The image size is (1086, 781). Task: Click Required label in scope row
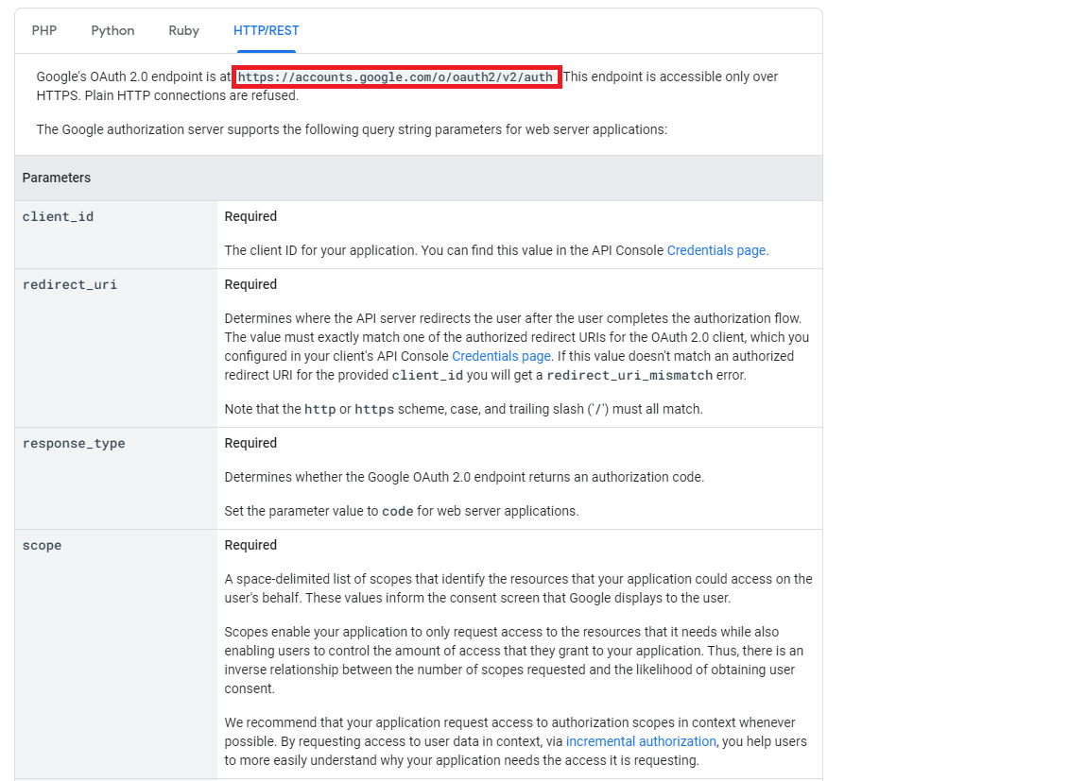pyautogui.click(x=250, y=545)
